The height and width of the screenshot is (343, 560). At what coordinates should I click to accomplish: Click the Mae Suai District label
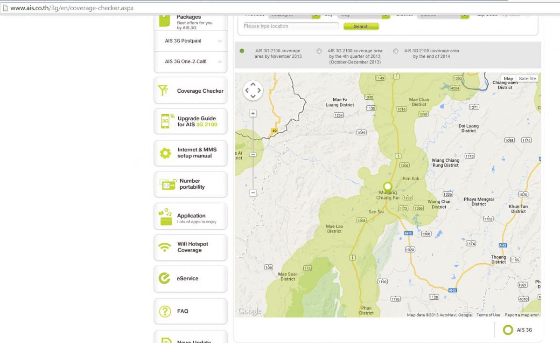click(287, 276)
